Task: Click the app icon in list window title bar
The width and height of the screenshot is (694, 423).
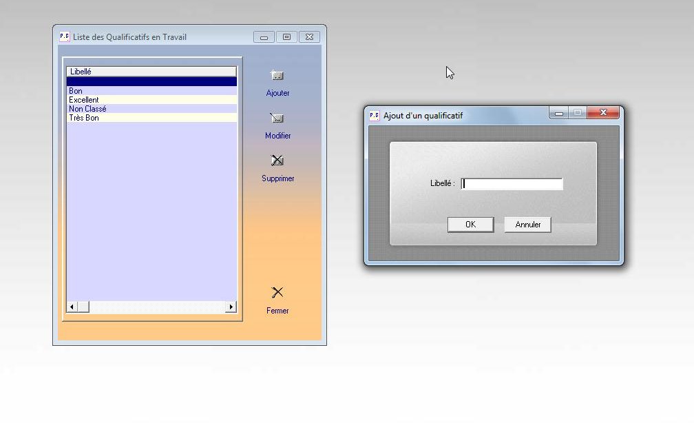Action: point(64,37)
